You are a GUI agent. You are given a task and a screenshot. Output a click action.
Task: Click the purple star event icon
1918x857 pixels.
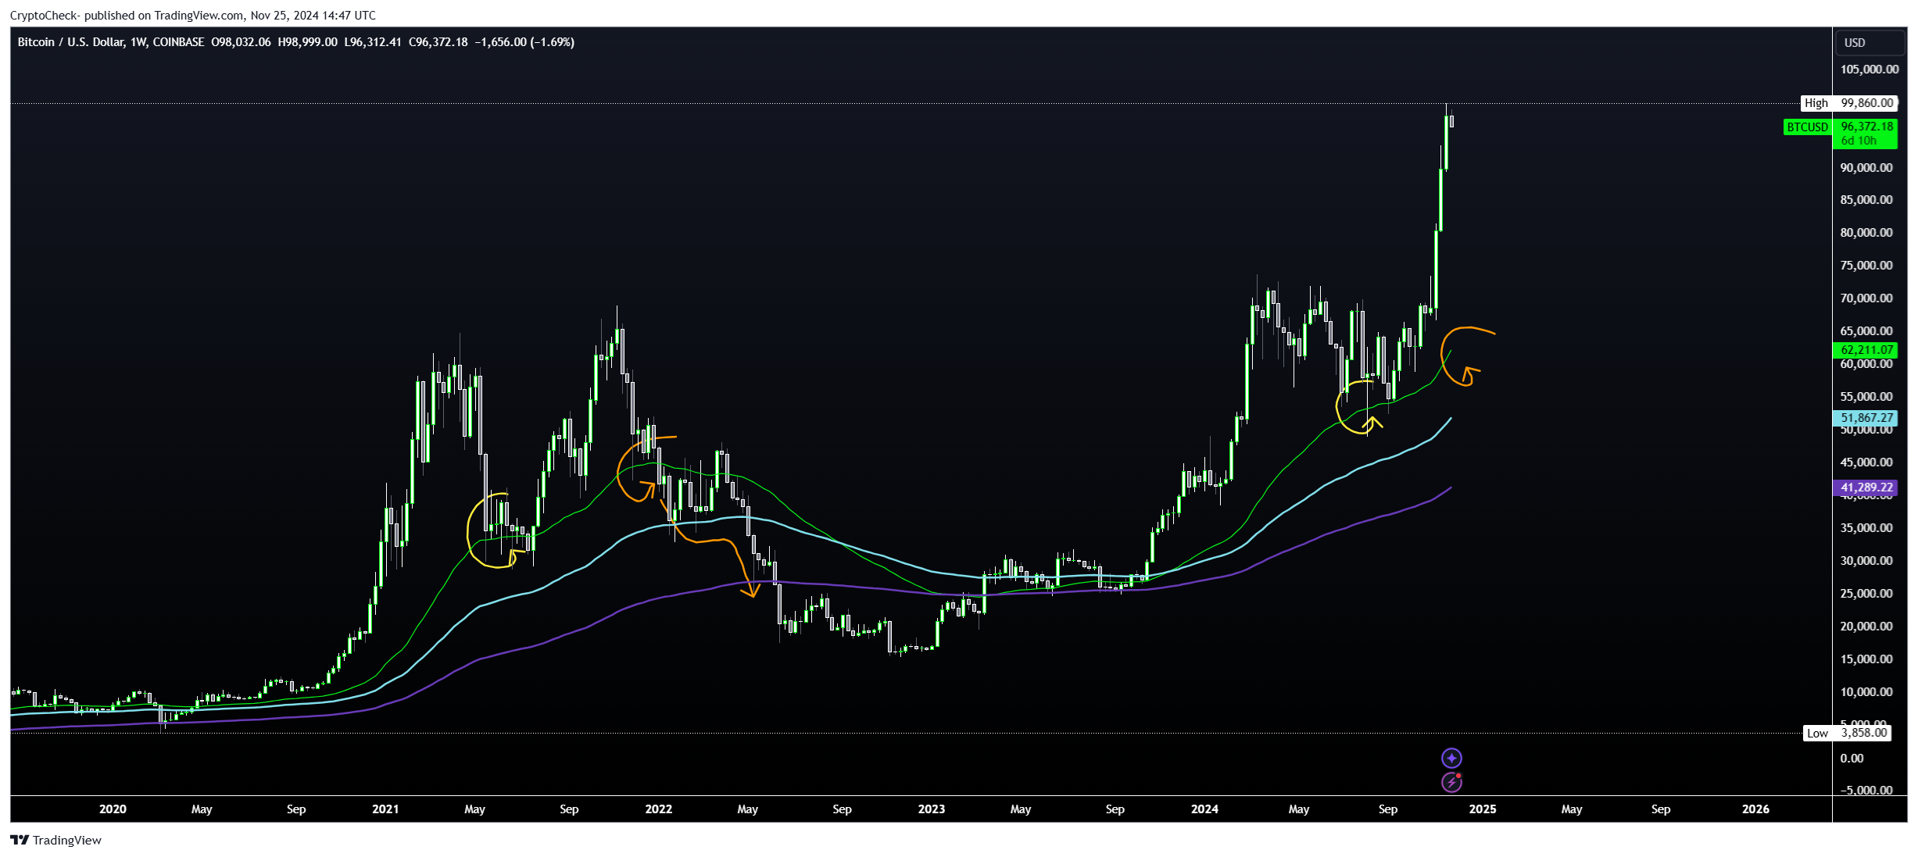tap(1451, 758)
